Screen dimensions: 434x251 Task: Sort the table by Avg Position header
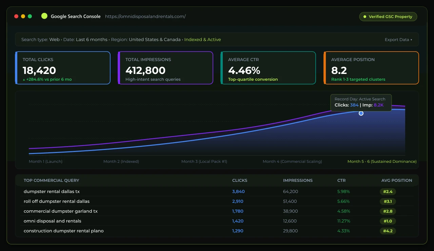pyautogui.click(x=397, y=180)
